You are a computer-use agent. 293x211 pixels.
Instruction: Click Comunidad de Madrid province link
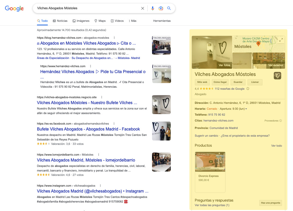tap(224, 128)
